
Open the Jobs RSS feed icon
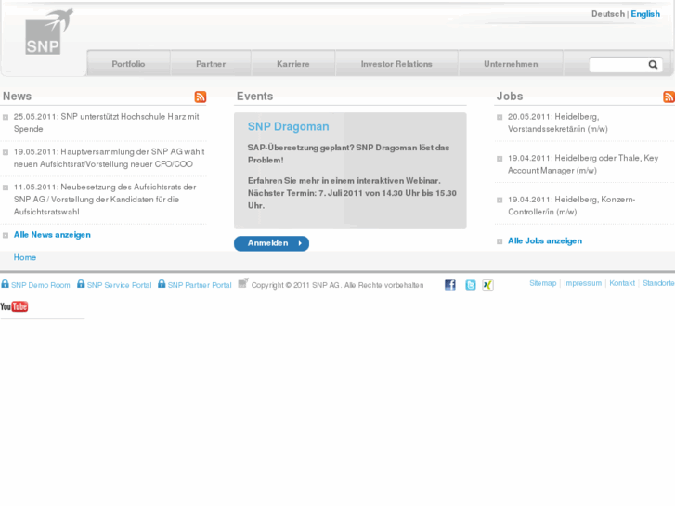click(x=669, y=97)
